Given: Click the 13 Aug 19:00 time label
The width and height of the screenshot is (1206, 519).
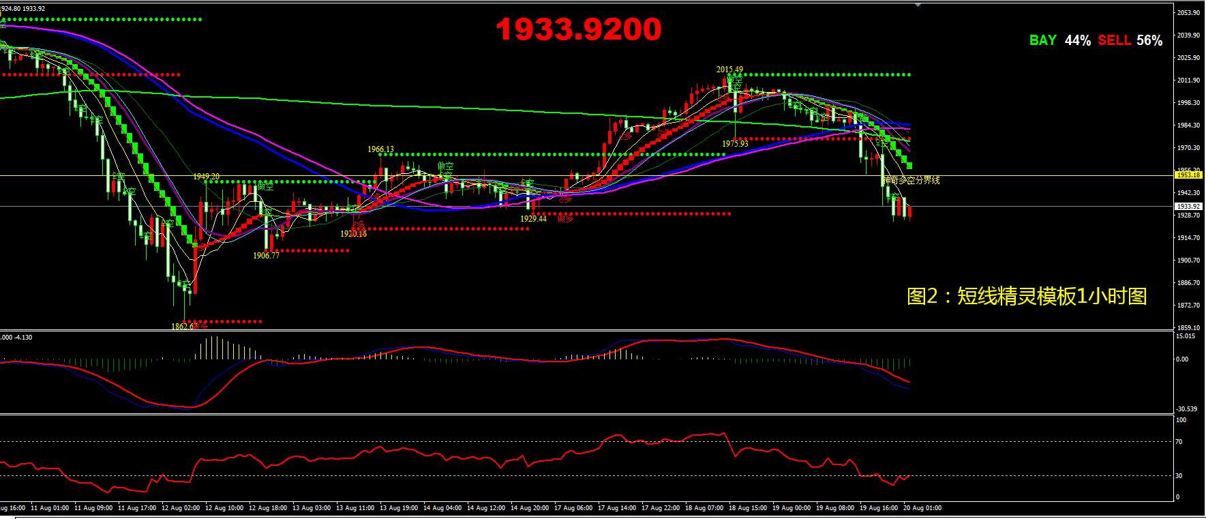Looking at the screenshot, I should (399, 508).
